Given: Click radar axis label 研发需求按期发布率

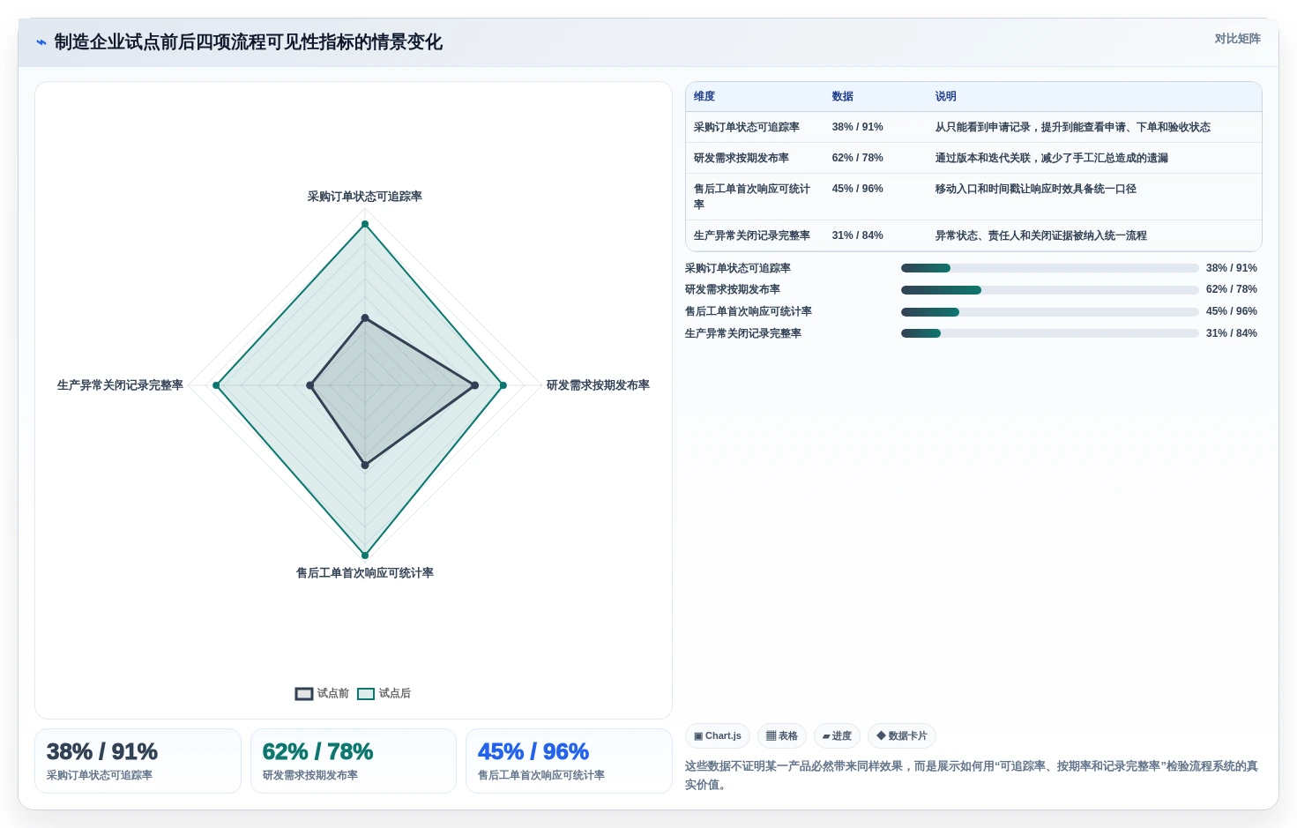Looking at the screenshot, I should point(598,385).
